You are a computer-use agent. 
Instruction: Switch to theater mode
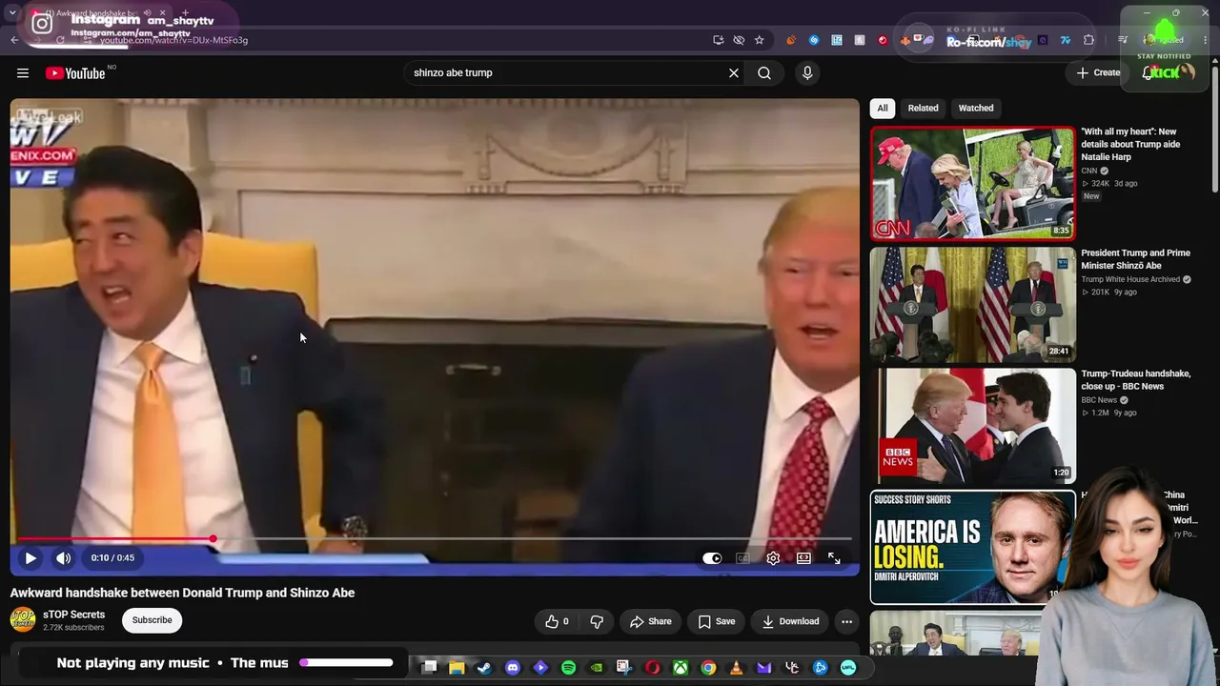[x=803, y=558]
